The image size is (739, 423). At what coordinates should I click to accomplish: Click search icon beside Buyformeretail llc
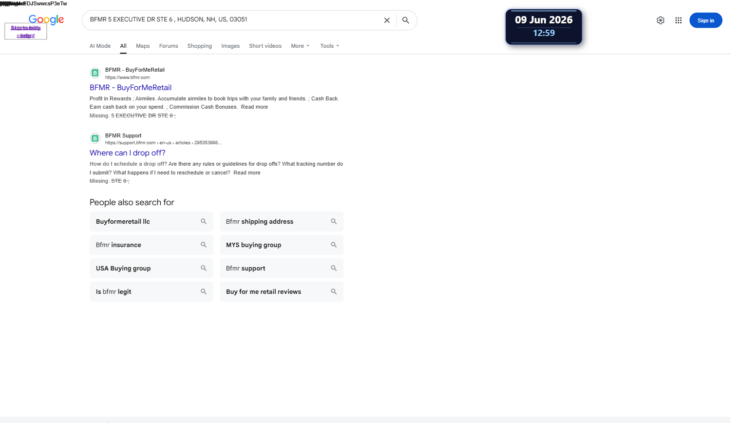click(204, 221)
